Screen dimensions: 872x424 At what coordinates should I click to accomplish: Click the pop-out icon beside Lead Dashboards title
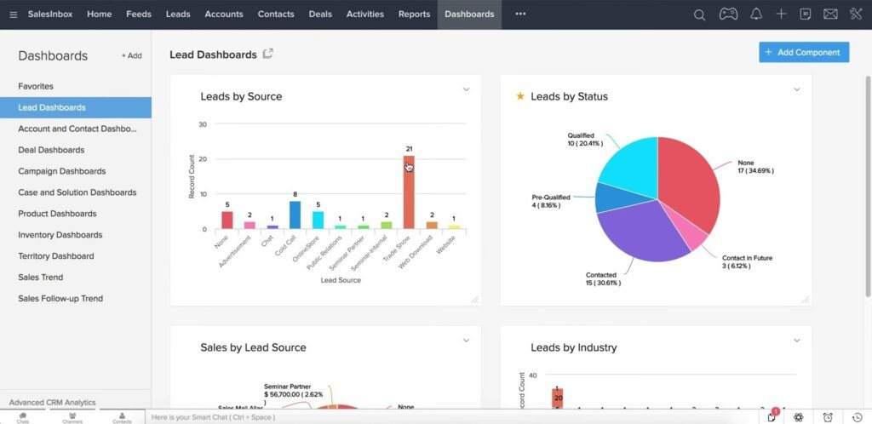tap(268, 54)
